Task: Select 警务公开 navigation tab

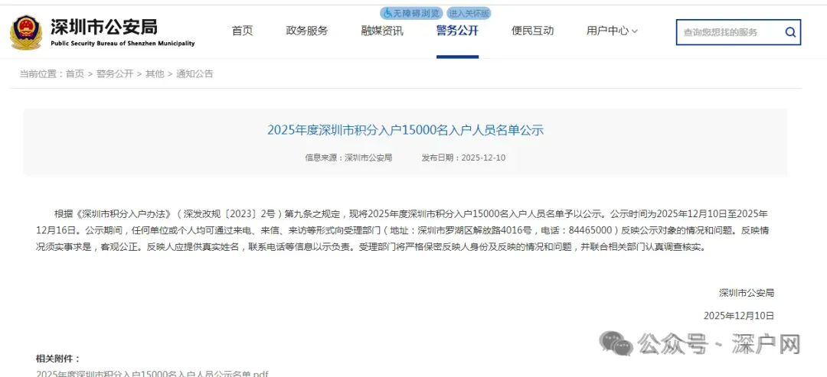Action: [x=457, y=31]
